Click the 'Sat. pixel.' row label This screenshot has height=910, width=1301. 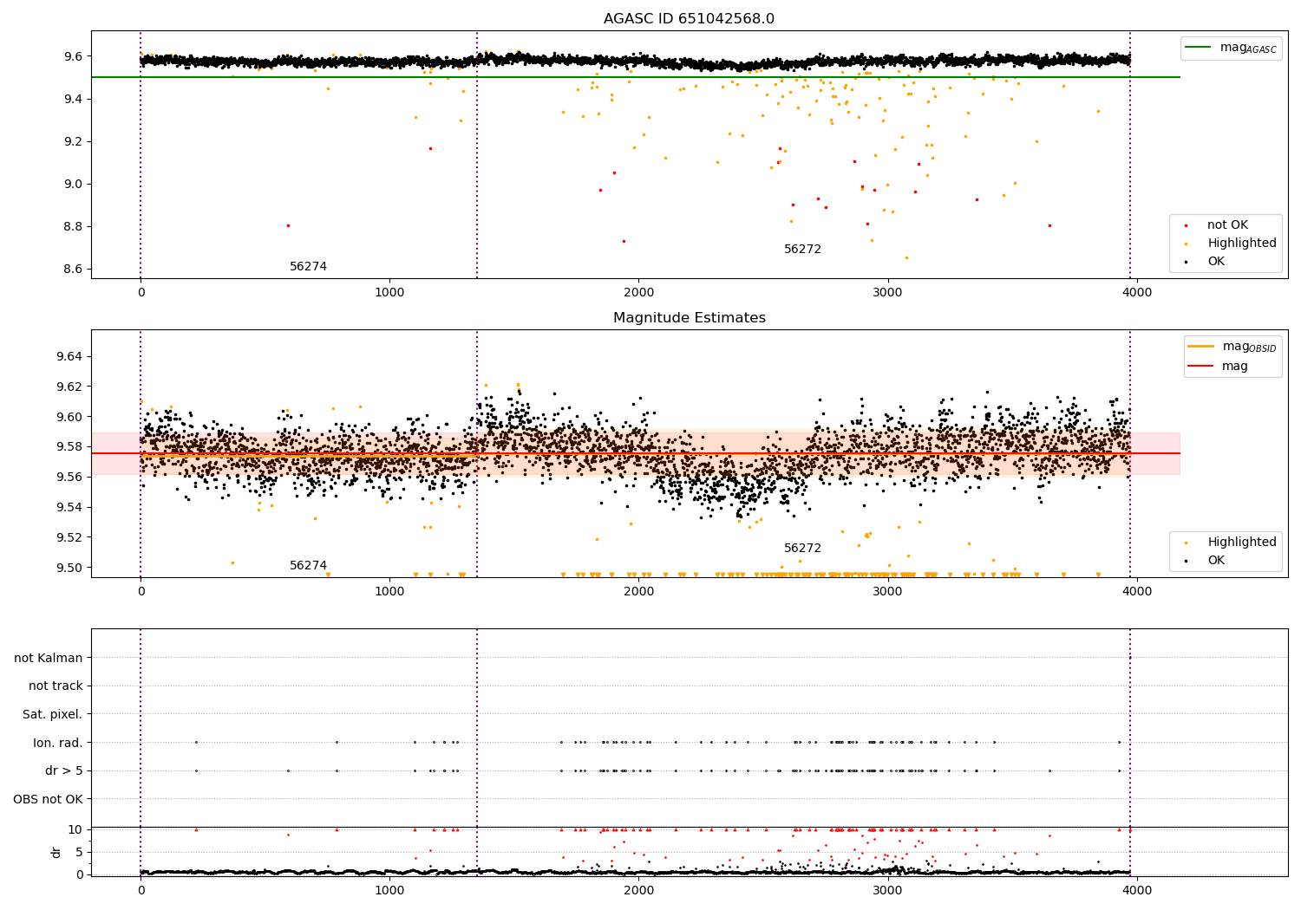click(x=53, y=715)
